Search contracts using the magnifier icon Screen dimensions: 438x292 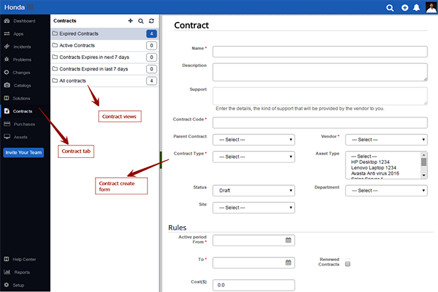pos(141,21)
